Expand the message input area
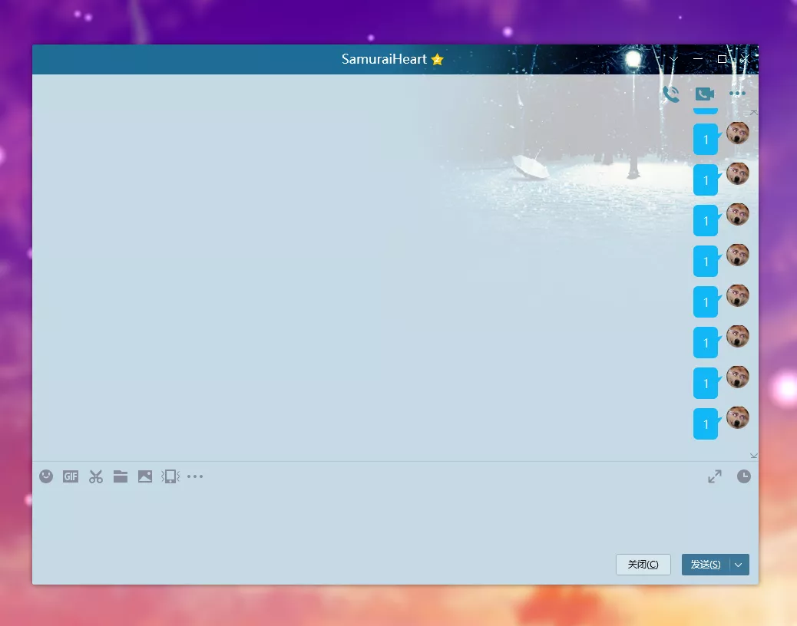 [715, 476]
